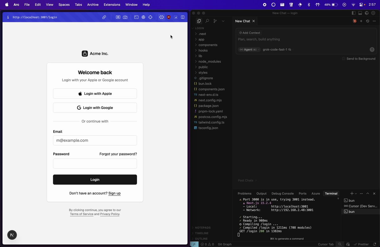
Task: Expand the NOTEPADS section
Action: tap(203, 228)
